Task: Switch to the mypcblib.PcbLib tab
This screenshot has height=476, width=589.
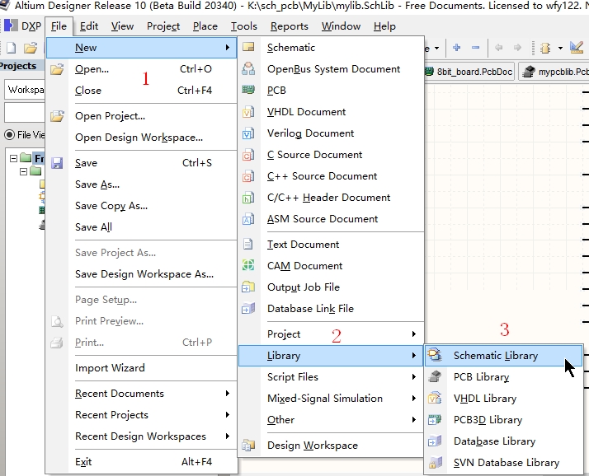Action: click(554, 72)
